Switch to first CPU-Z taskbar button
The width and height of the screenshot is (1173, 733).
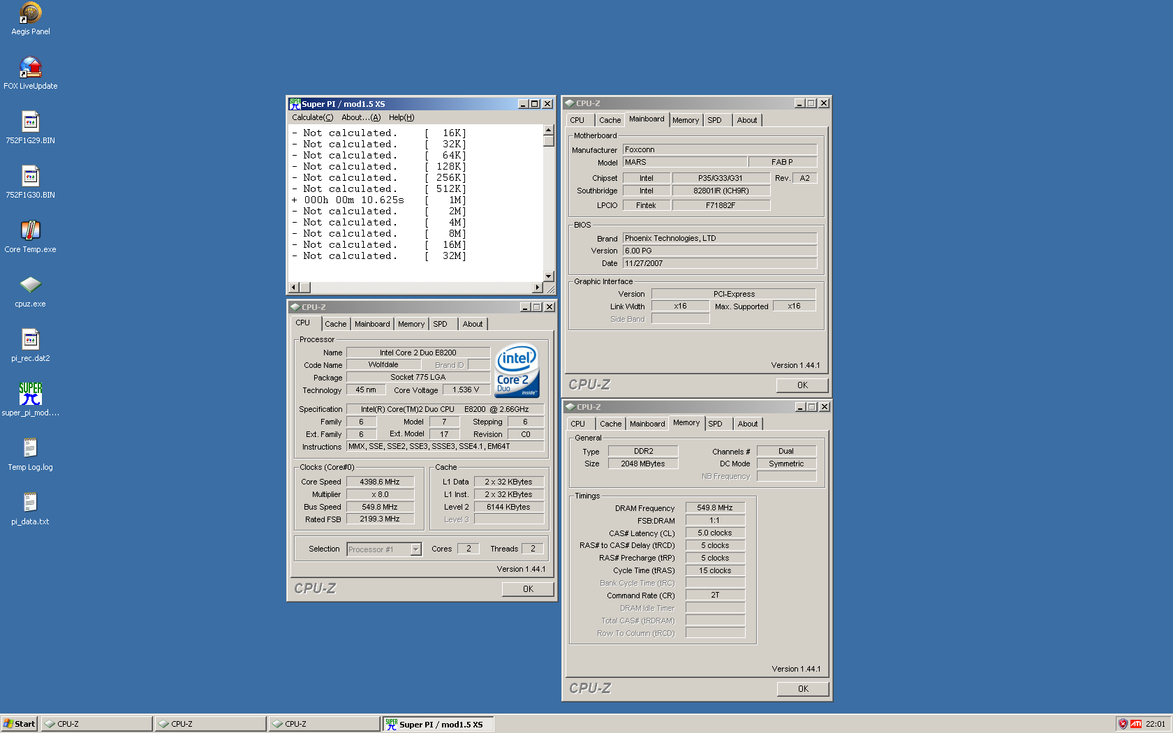(x=96, y=724)
